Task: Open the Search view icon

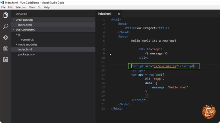Action: coord(5,26)
